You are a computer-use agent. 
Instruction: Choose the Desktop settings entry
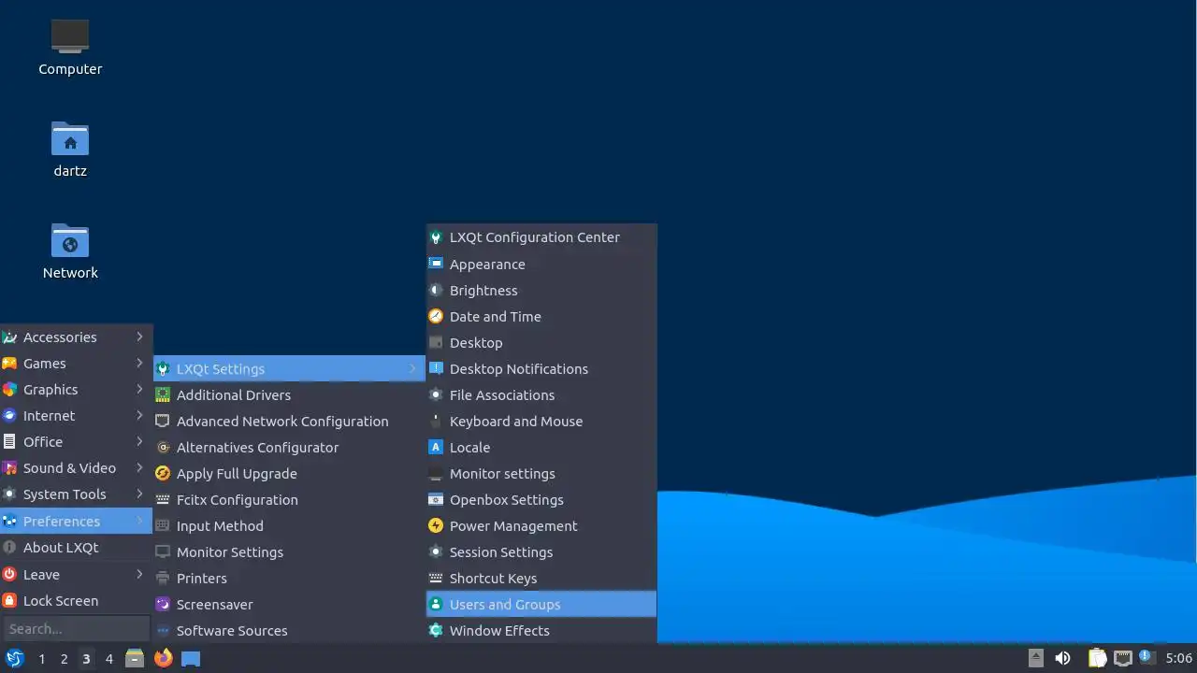(541, 343)
